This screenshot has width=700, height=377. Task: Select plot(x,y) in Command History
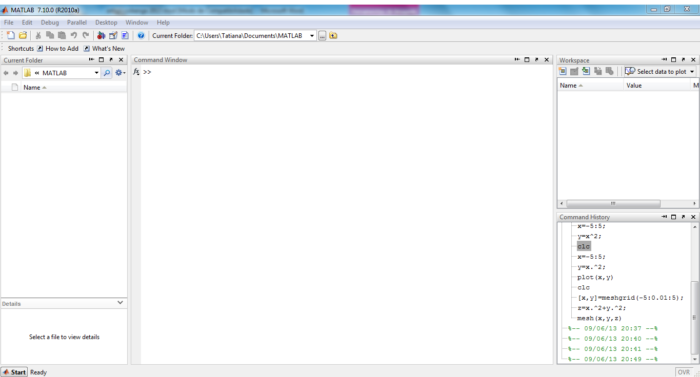pos(595,277)
